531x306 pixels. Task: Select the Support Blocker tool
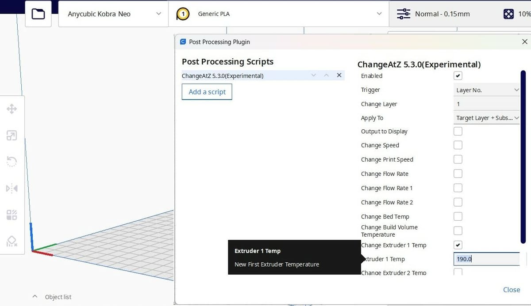pos(12,241)
